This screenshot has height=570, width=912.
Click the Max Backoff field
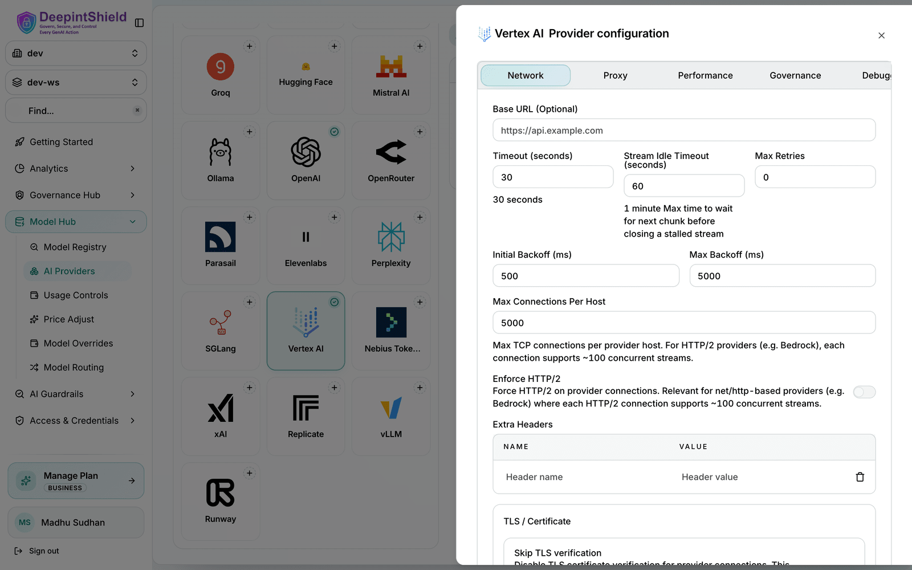[x=783, y=275]
